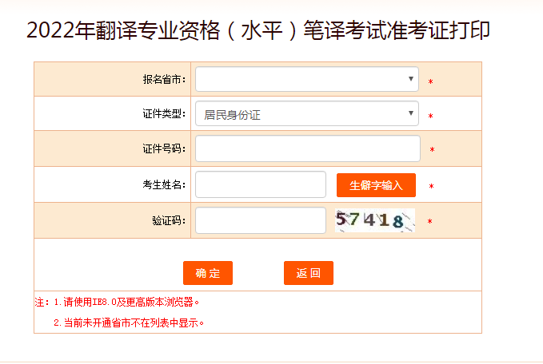Submit the form with 确定
The image size is (543, 364).
click(x=208, y=273)
